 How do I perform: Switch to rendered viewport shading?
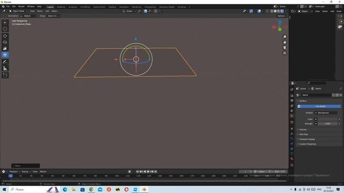pos(282,11)
